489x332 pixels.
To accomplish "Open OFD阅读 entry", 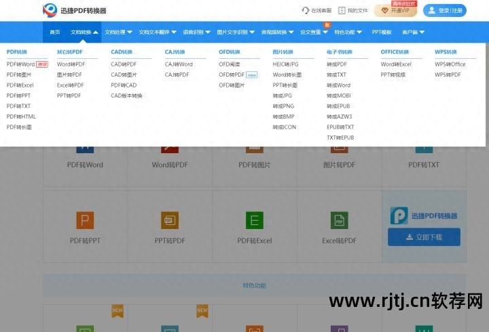I will point(230,64).
